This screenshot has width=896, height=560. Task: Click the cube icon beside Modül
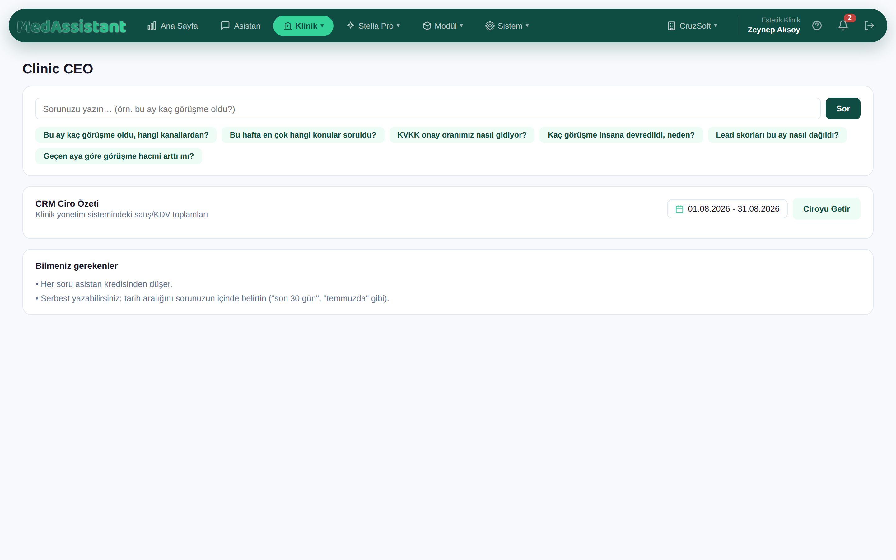coord(427,26)
